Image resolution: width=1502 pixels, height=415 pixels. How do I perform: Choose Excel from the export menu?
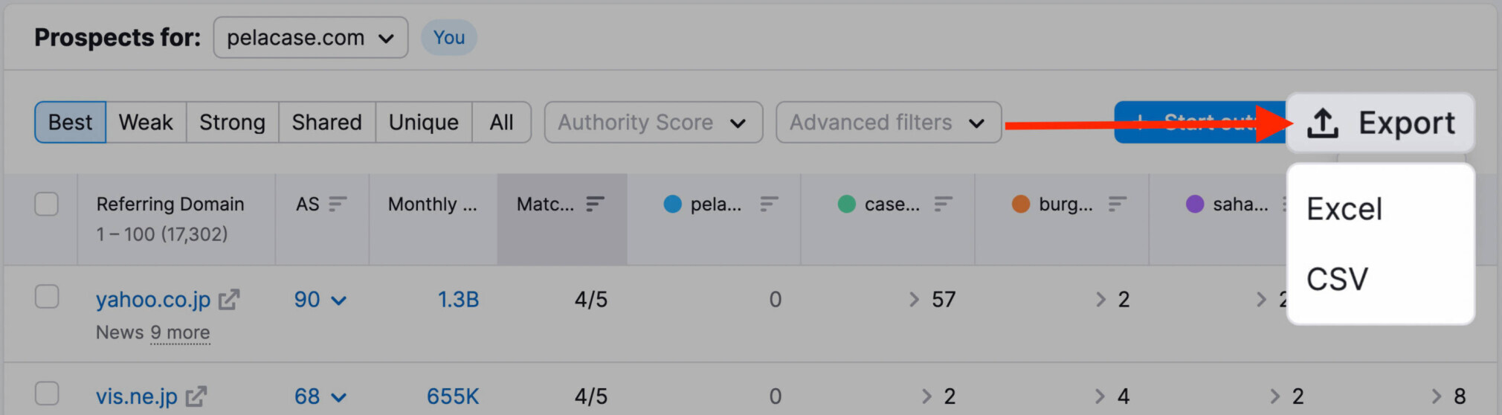[x=1344, y=210]
